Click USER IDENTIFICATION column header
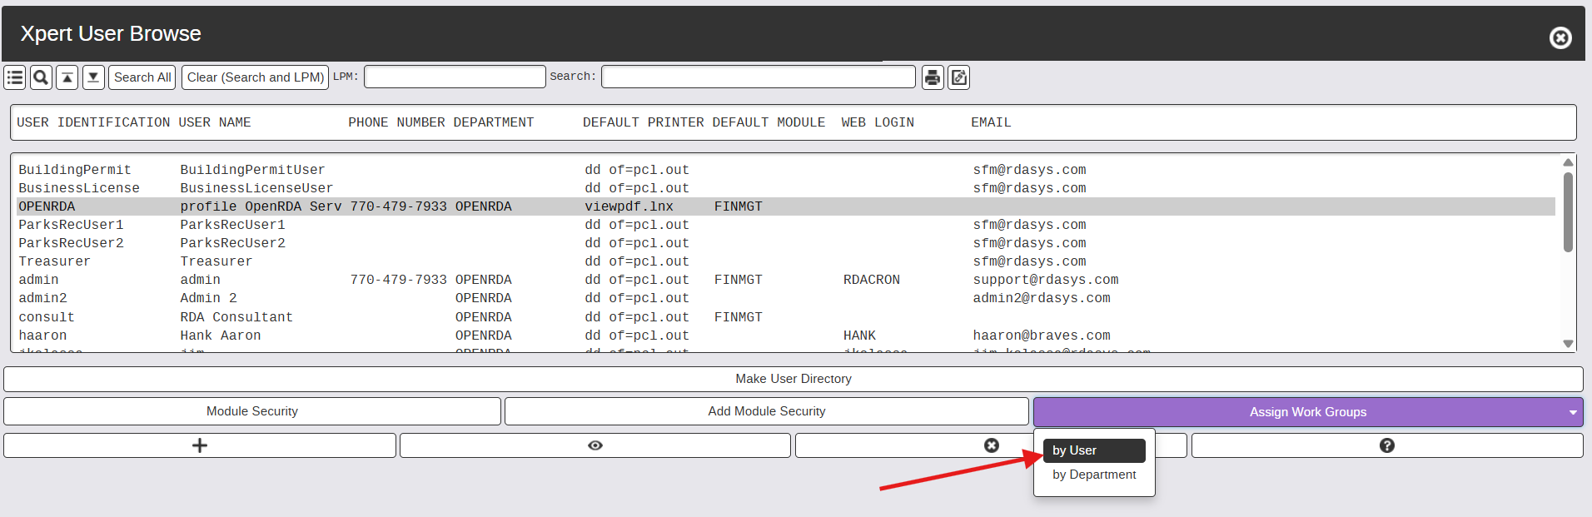The height and width of the screenshot is (517, 1592). pos(93,122)
